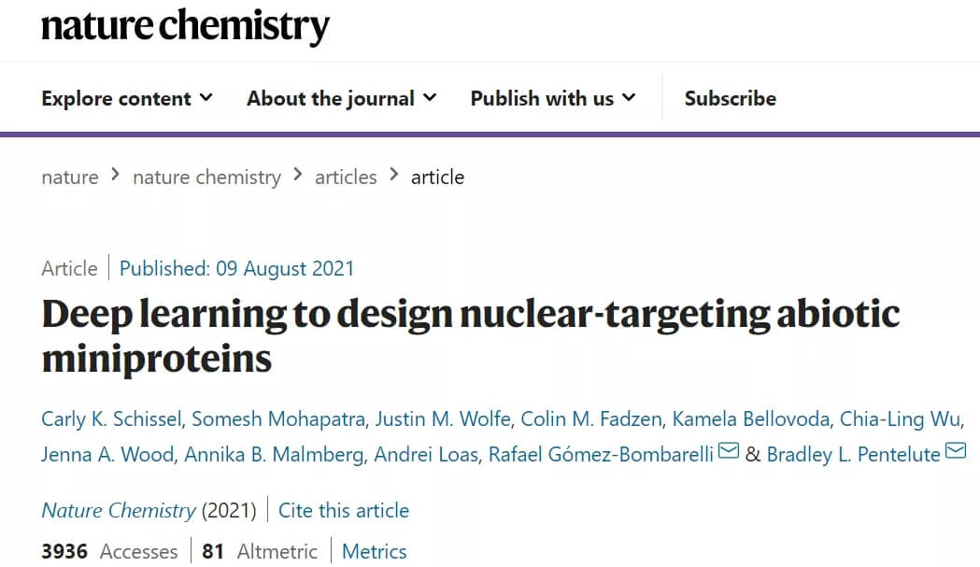Click Published: 09 August 2021 date link
Image resolution: width=980 pixels, height=567 pixels.
point(236,269)
